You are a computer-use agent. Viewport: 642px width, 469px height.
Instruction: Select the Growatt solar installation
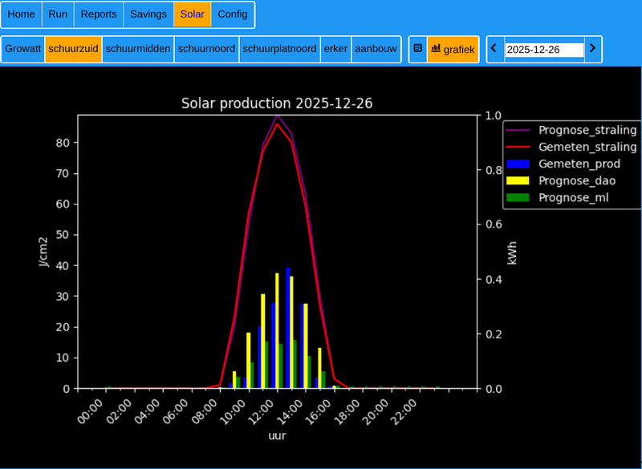coord(23,49)
